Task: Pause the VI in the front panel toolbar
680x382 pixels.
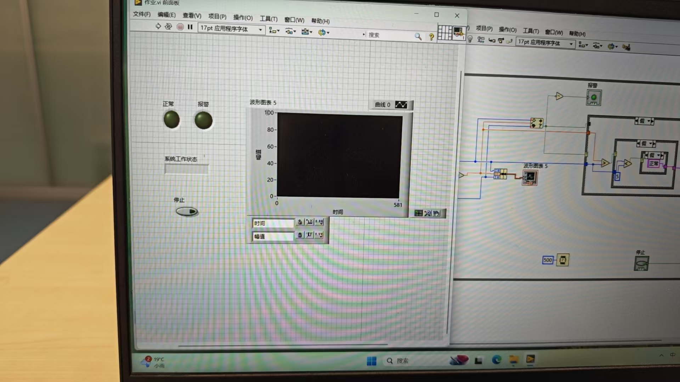Action: 190,27
